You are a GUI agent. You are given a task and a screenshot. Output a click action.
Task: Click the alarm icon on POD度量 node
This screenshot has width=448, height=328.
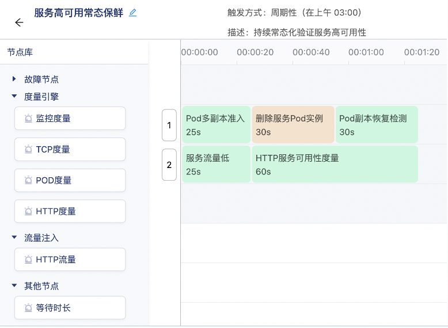28,181
